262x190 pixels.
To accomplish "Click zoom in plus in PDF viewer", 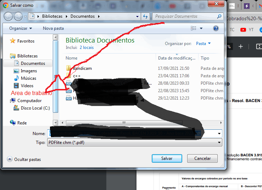I will [x=241, y=47].
